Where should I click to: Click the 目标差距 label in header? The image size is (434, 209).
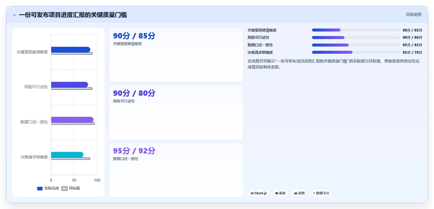414,14
